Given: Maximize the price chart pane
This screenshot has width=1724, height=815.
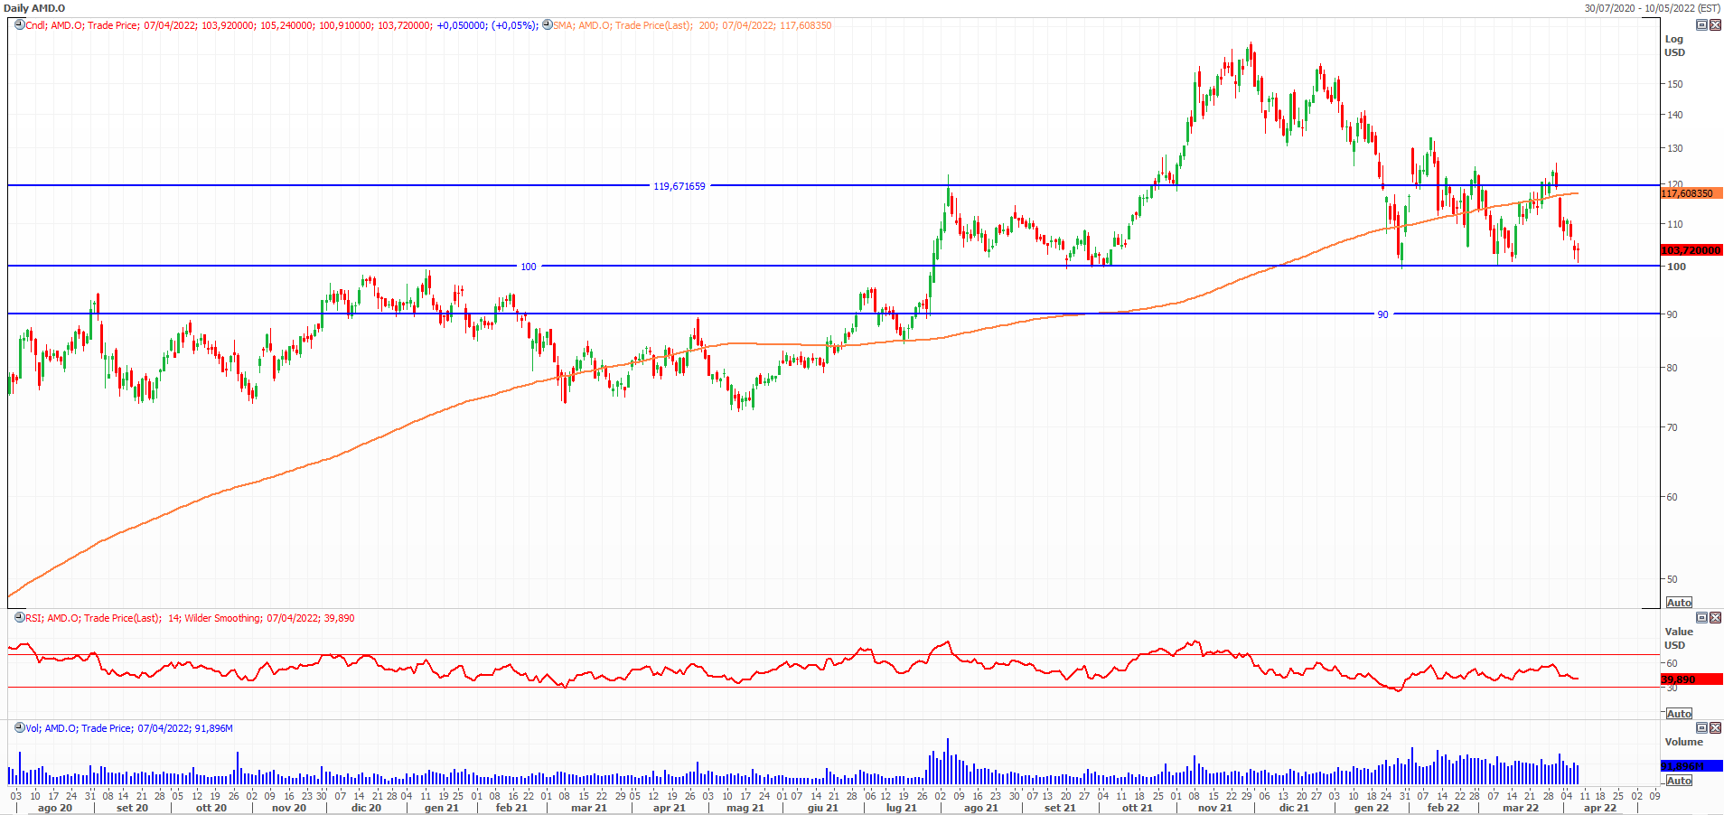Looking at the screenshot, I should (1701, 25).
